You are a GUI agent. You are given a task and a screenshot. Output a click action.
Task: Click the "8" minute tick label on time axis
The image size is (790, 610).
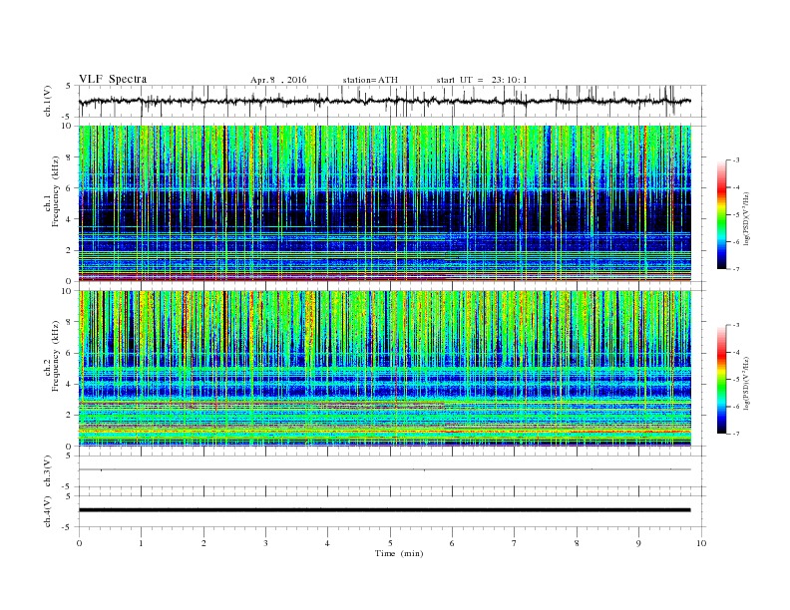577,543
